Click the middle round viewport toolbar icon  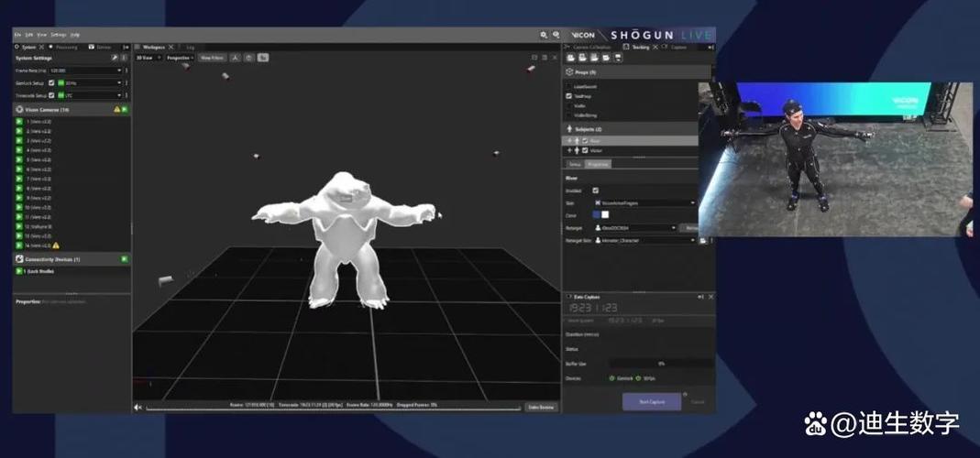tap(248, 58)
